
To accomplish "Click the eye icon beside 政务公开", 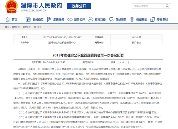I will (x=70, y=19).
